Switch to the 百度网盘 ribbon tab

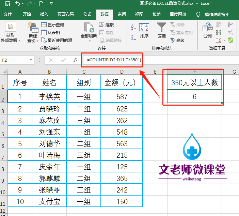click(178, 14)
